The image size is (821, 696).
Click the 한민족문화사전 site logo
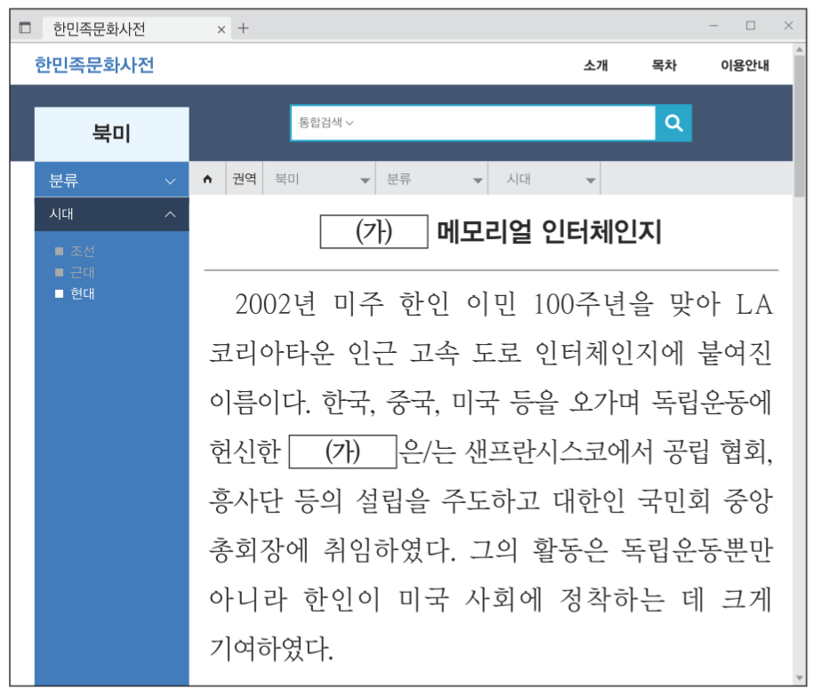point(94,65)
